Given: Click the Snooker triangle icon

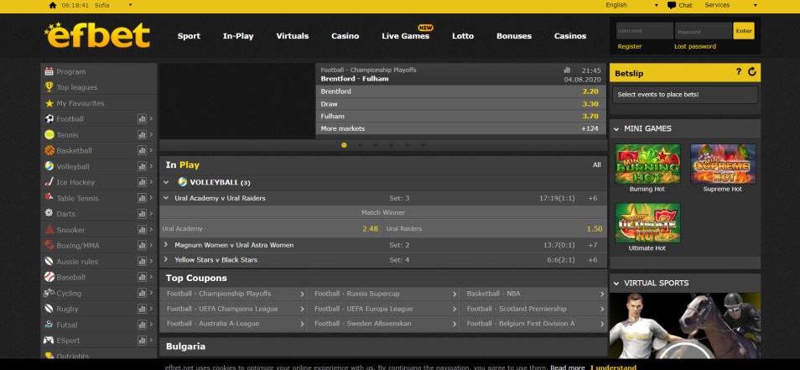Looking at the screenshot, I should coord(49,230).
